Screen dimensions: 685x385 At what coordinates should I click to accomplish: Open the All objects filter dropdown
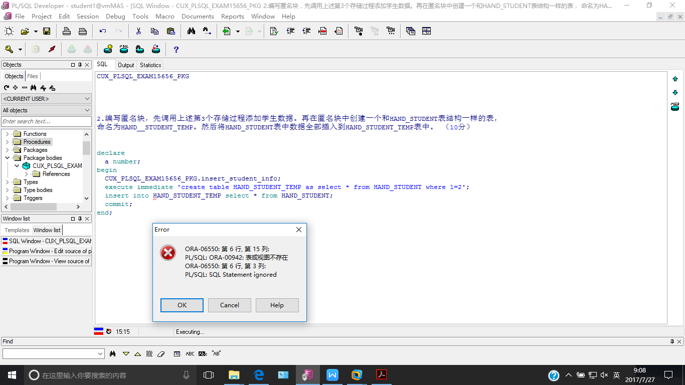coord(47,110)
